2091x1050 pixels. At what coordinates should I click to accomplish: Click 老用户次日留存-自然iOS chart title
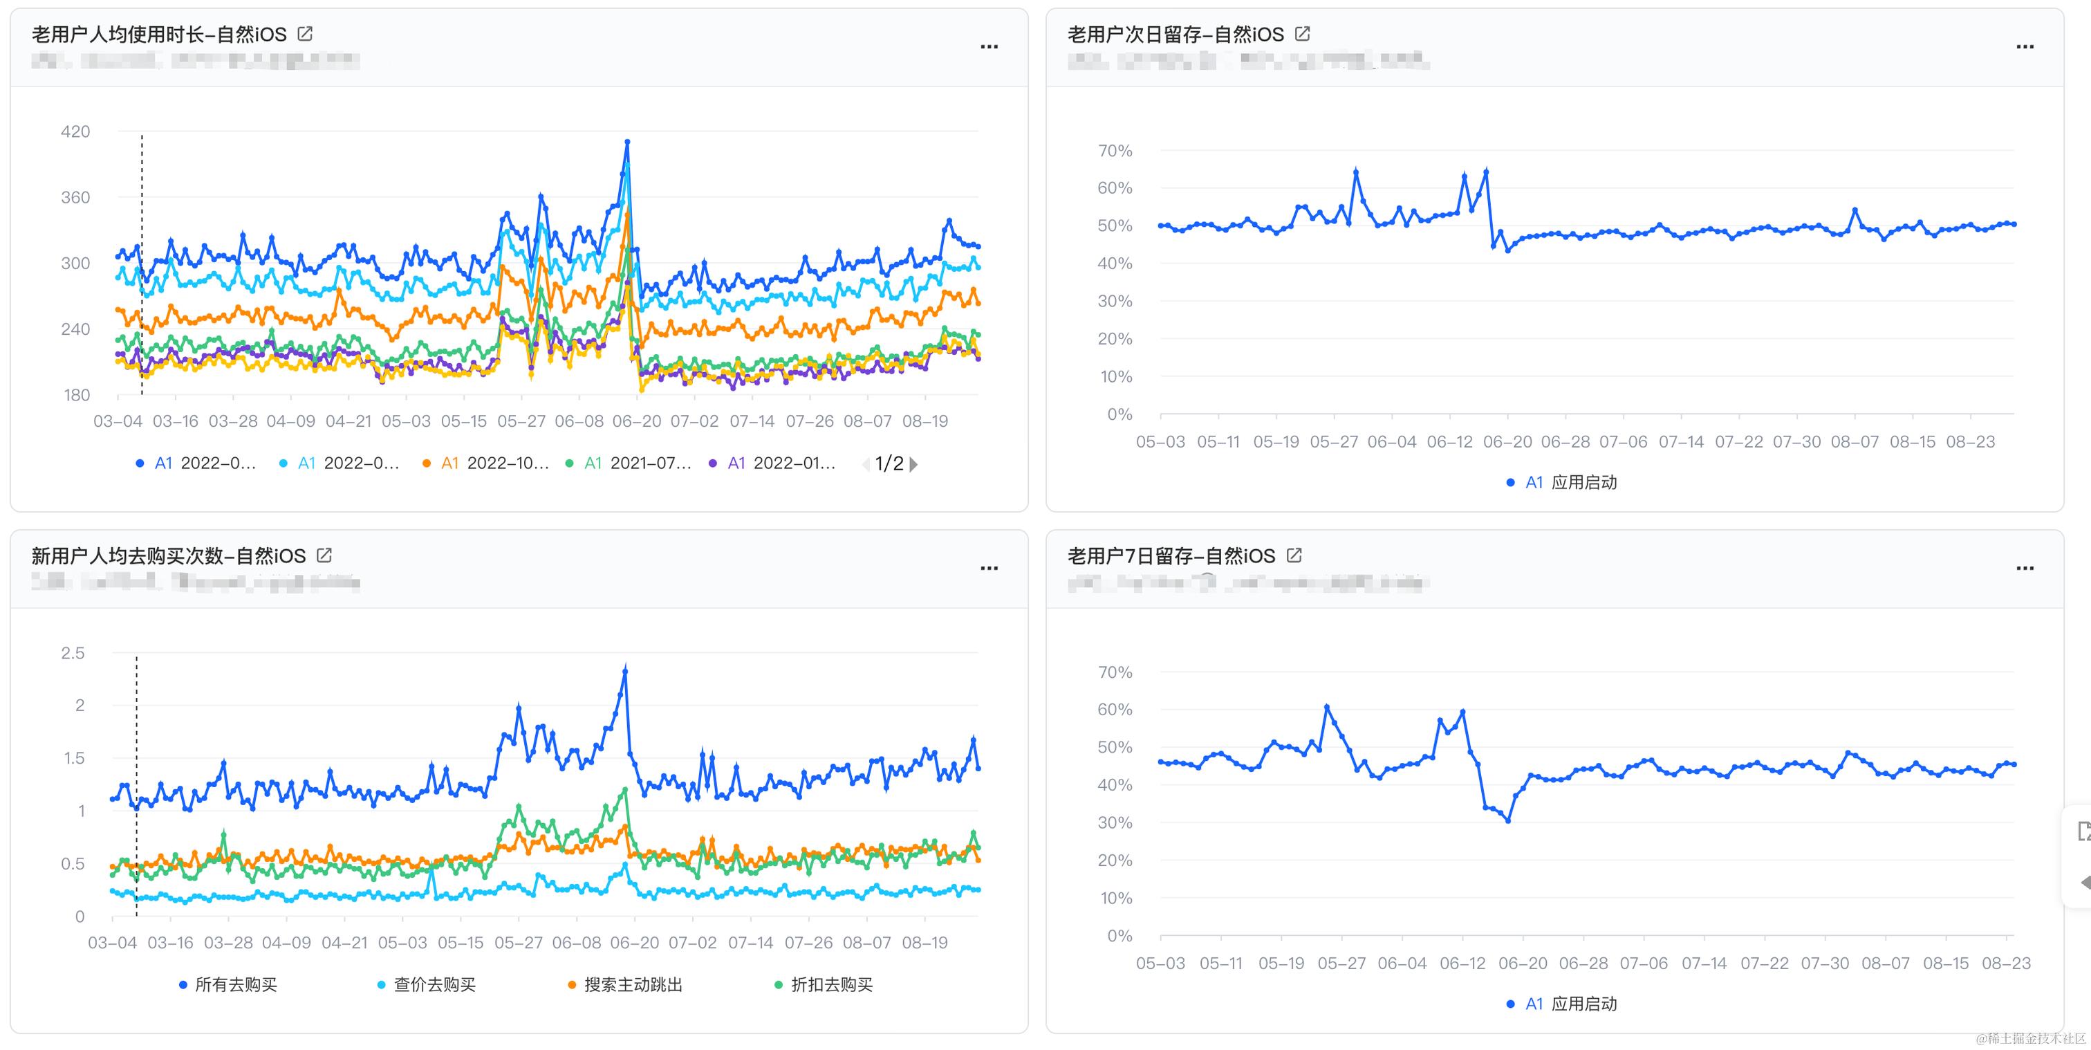(1175, 35)
